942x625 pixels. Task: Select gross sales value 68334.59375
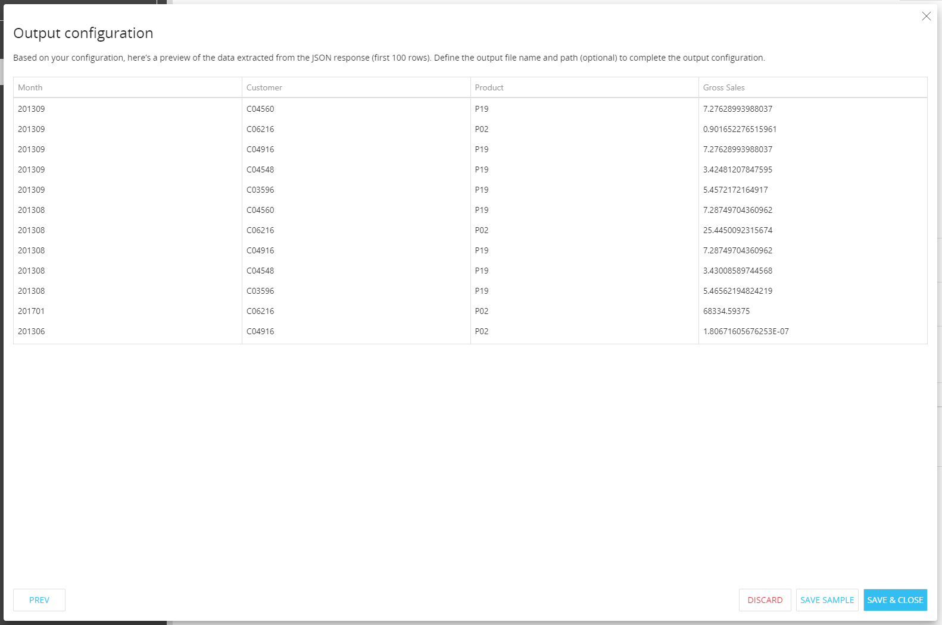click(726, 311)
